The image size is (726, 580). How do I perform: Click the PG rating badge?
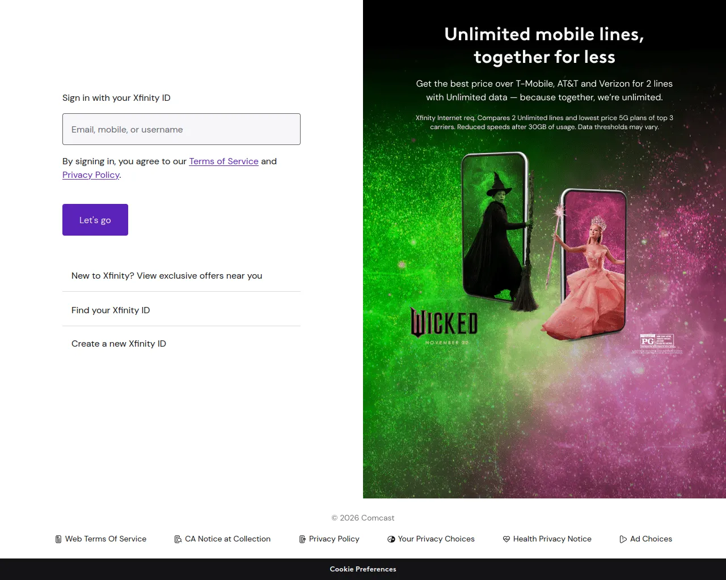click(x=657, y=340)
